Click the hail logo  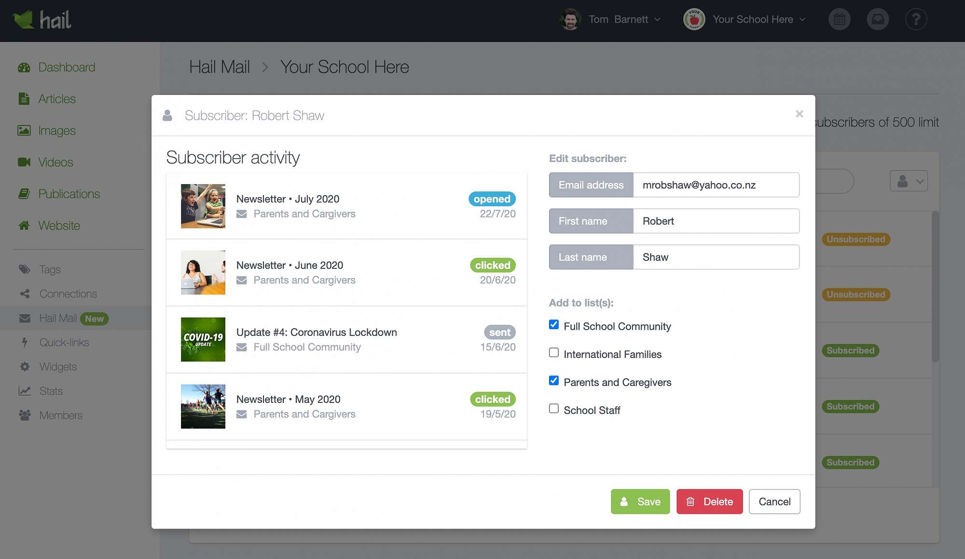(42, 20)
